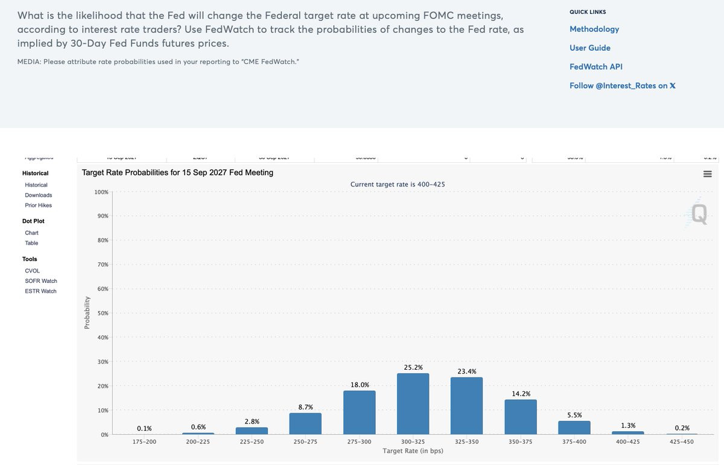Open the Downloads sidebar item
Image resolution: width=724 pixels, height=465 pixels.
[x=39, y=195]
